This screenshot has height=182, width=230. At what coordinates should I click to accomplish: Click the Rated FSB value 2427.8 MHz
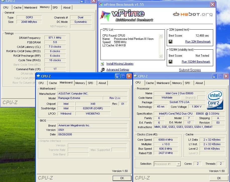166,153
